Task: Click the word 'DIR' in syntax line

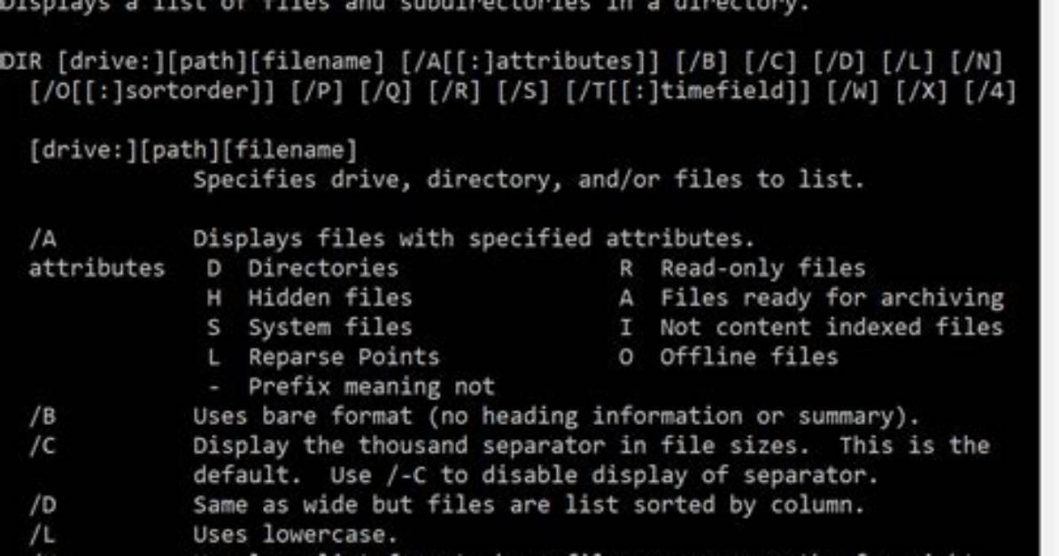Action: (x=21, y=62)
